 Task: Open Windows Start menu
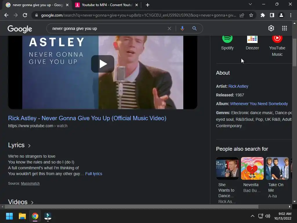point(9,216)
